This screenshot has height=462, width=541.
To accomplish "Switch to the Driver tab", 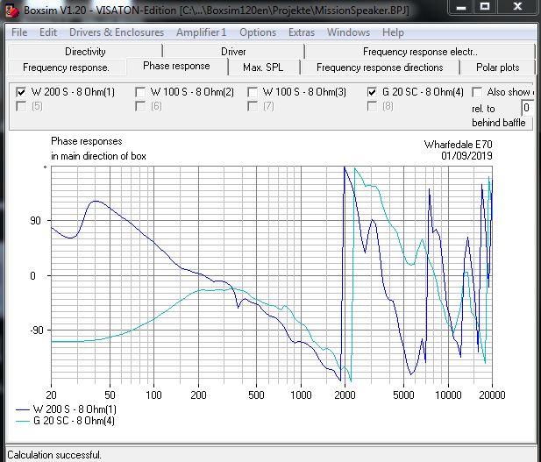I will pos(233,52).
